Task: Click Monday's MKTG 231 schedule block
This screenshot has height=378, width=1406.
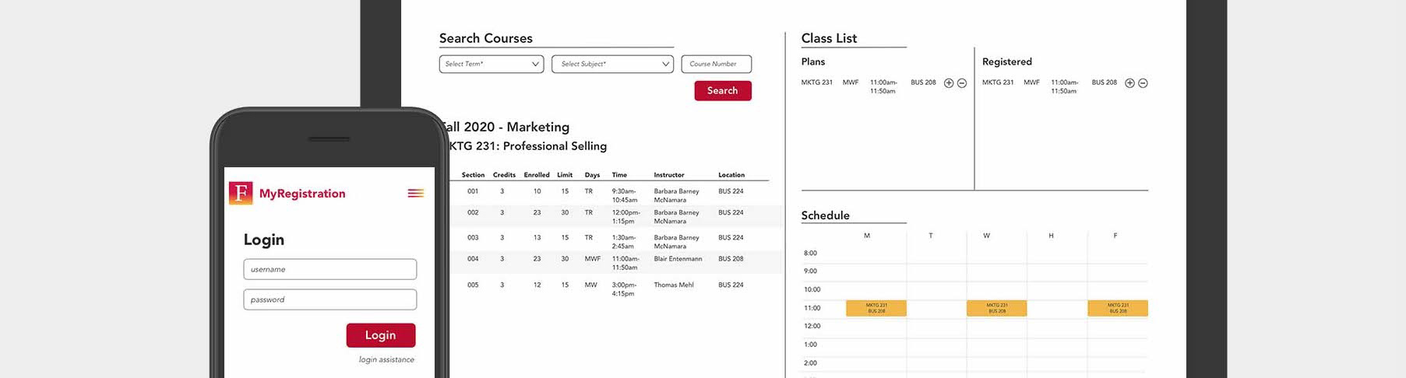Action: (876, 308)
